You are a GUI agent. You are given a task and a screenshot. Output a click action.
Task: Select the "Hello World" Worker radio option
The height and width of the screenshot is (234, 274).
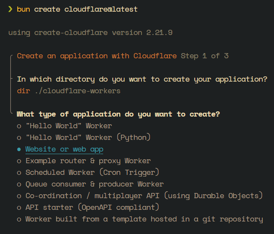19,126
